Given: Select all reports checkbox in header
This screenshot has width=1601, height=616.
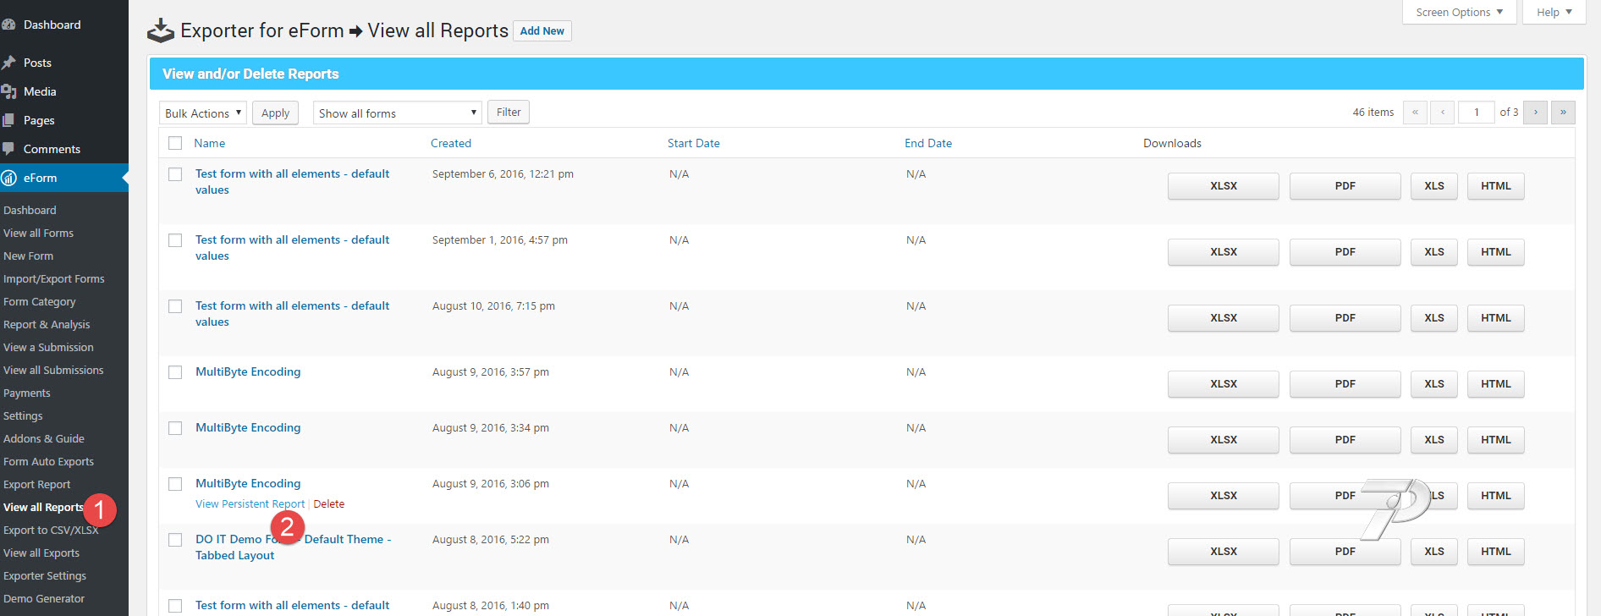Looking at the screenshot, I should coord(175,143).
